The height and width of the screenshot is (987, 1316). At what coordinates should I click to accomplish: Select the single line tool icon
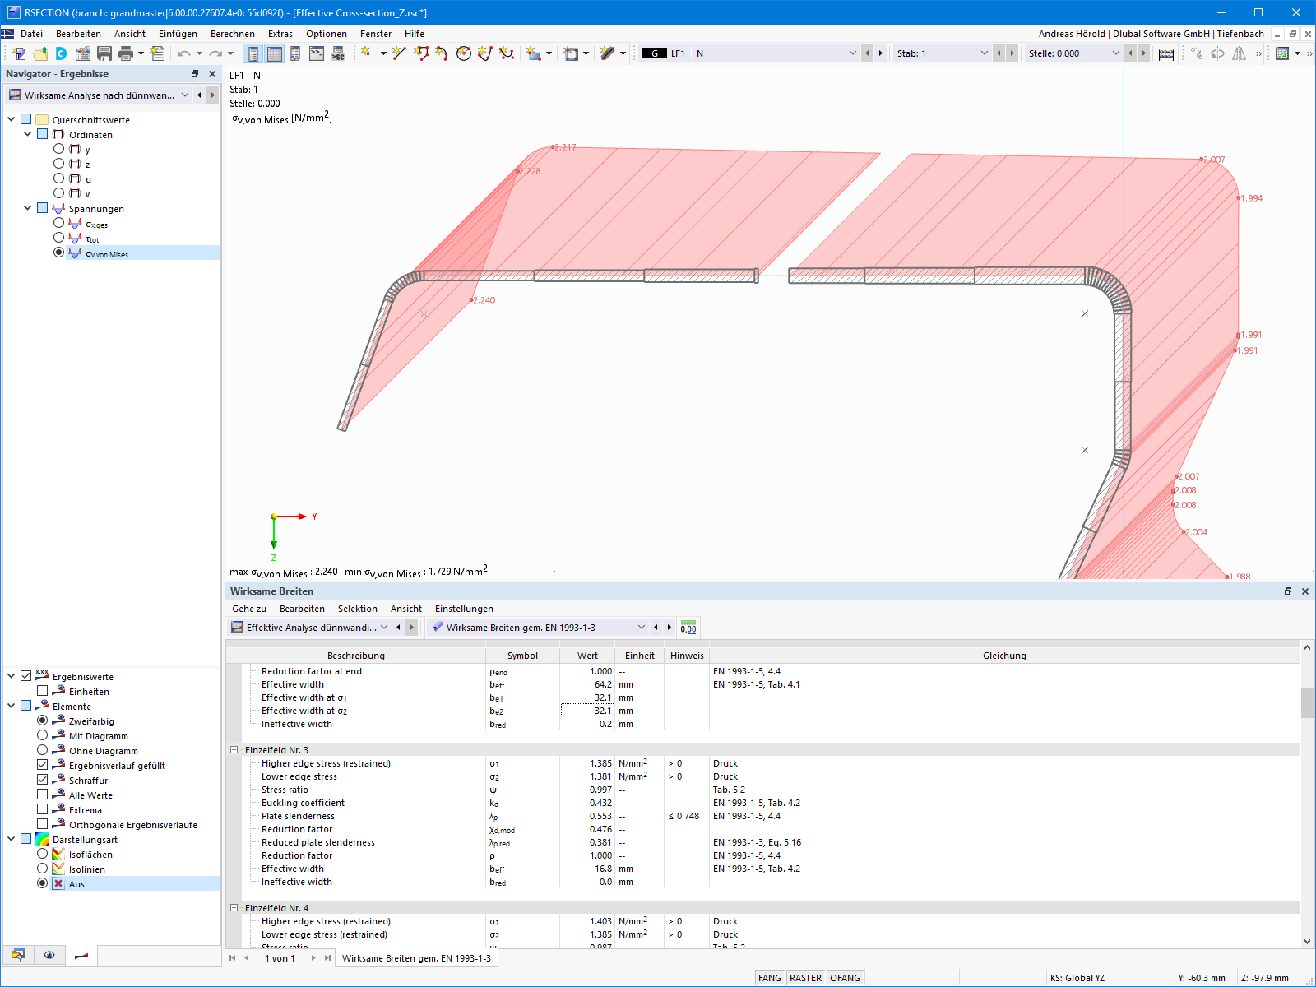click(400, 53)
